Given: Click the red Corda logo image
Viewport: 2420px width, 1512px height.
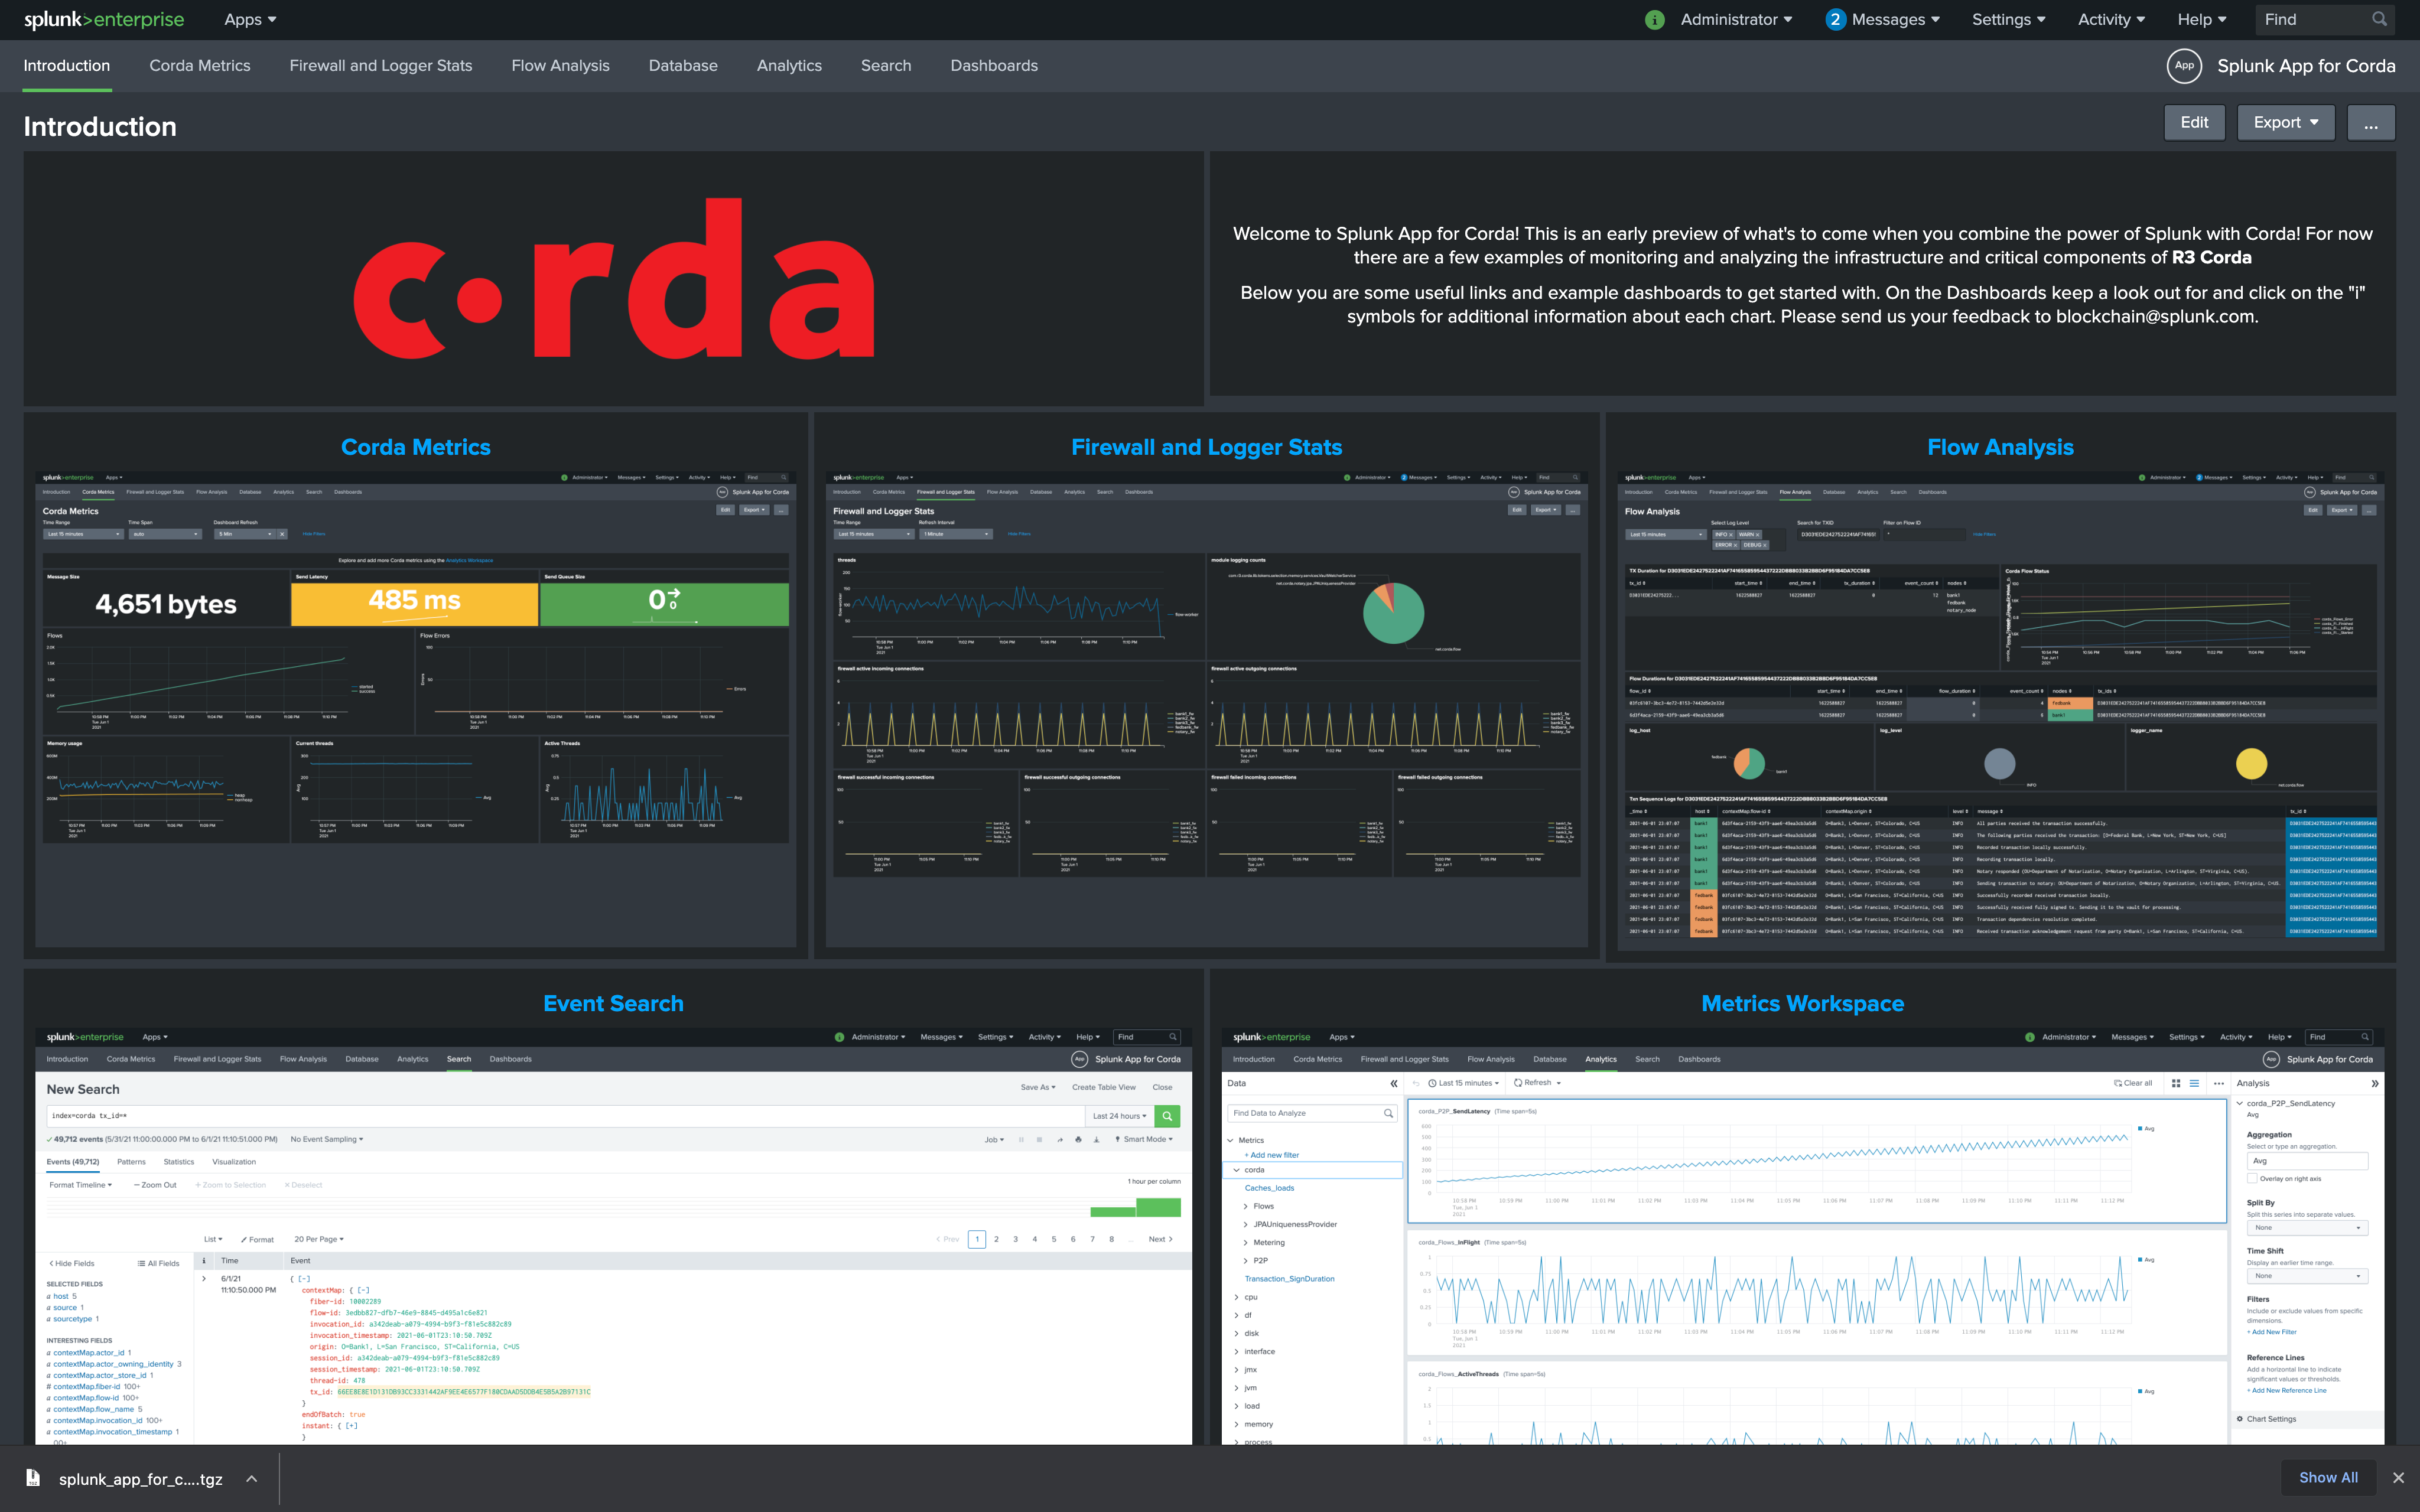Looking at the screenshot, I should click(x=614, y=278).
